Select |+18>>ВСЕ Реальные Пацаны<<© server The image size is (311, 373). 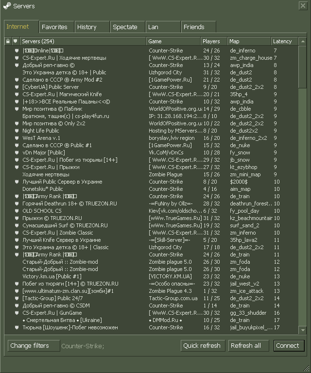(151, 102)
